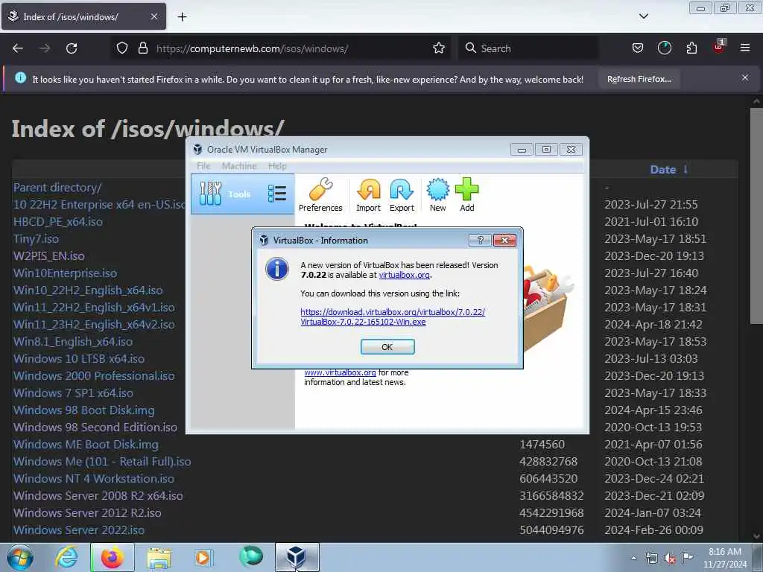Open Windows 2000 Professional.iso link
This screenshot has height=572, width=763.
94,375
